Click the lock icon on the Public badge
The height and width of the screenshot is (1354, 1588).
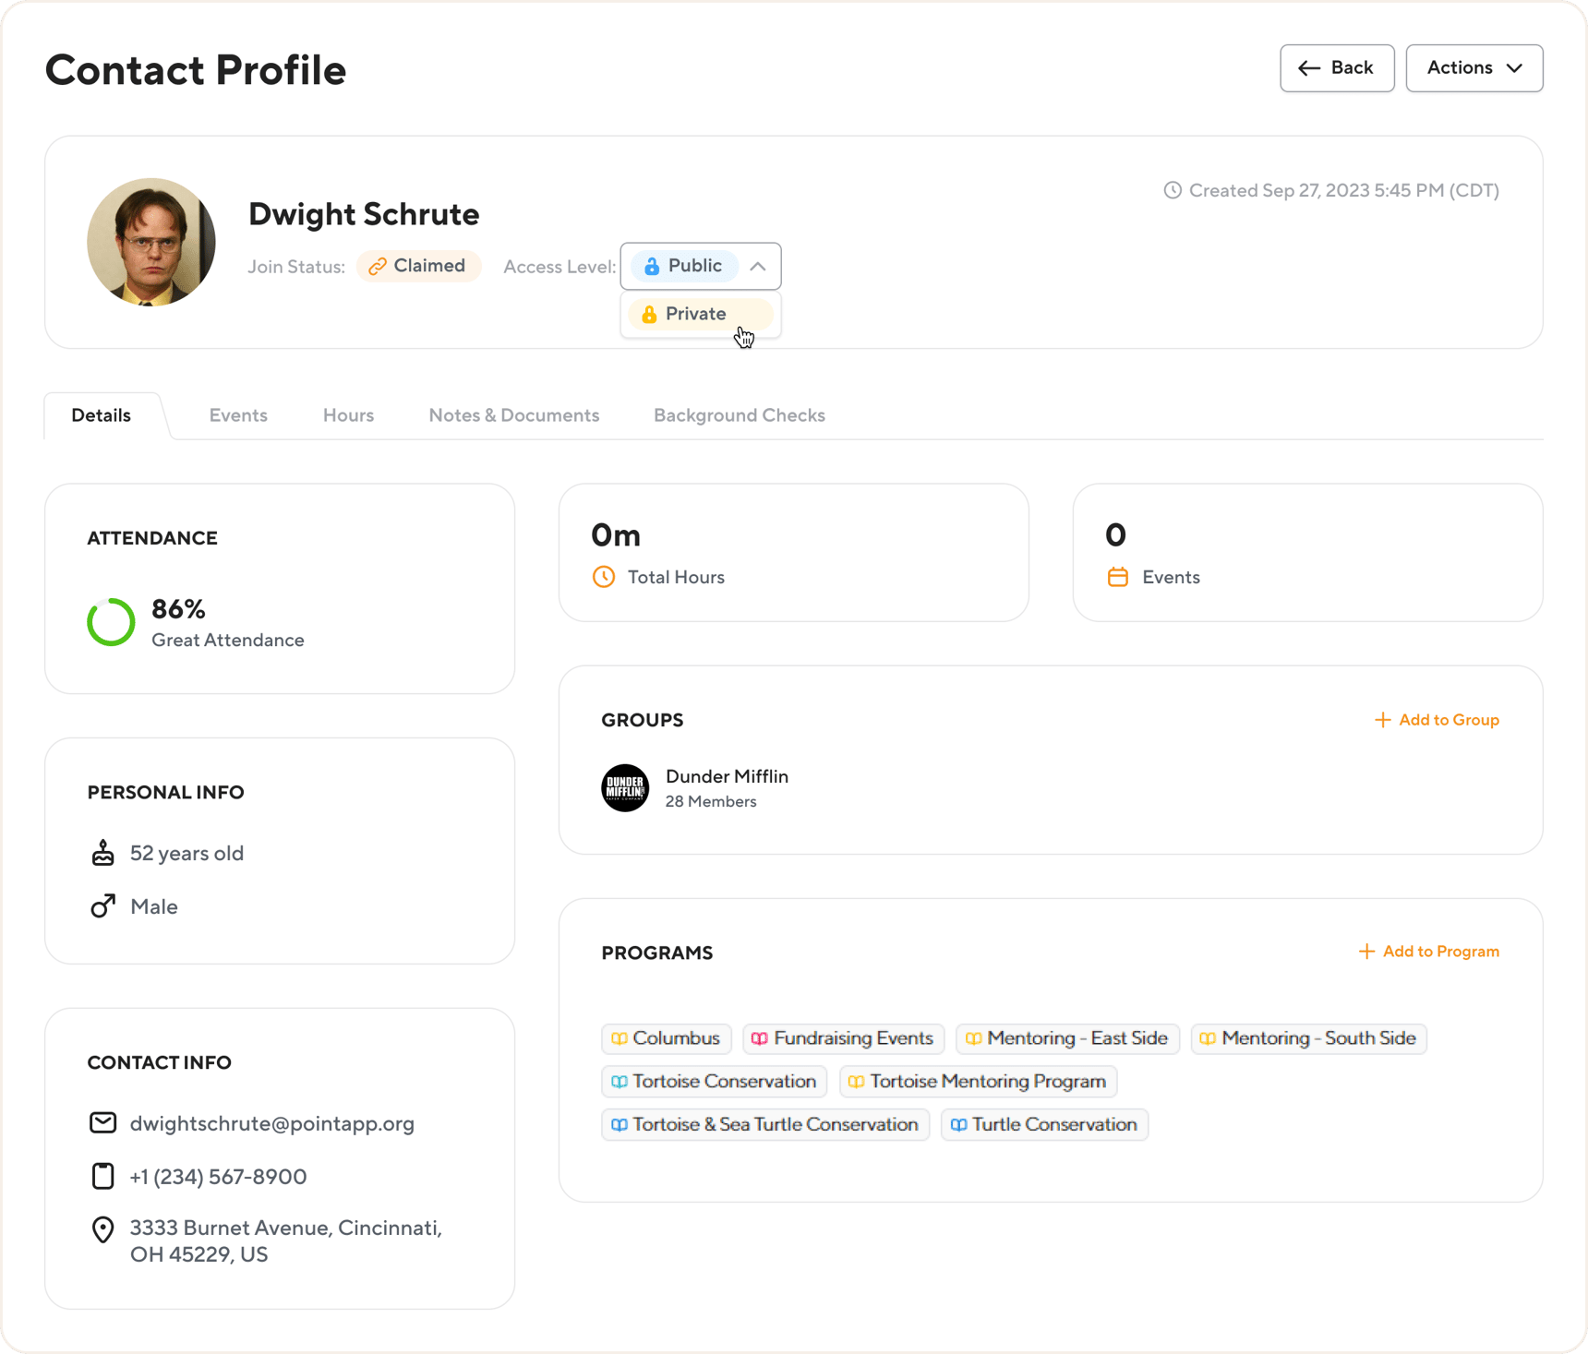(x=654, y=266)
